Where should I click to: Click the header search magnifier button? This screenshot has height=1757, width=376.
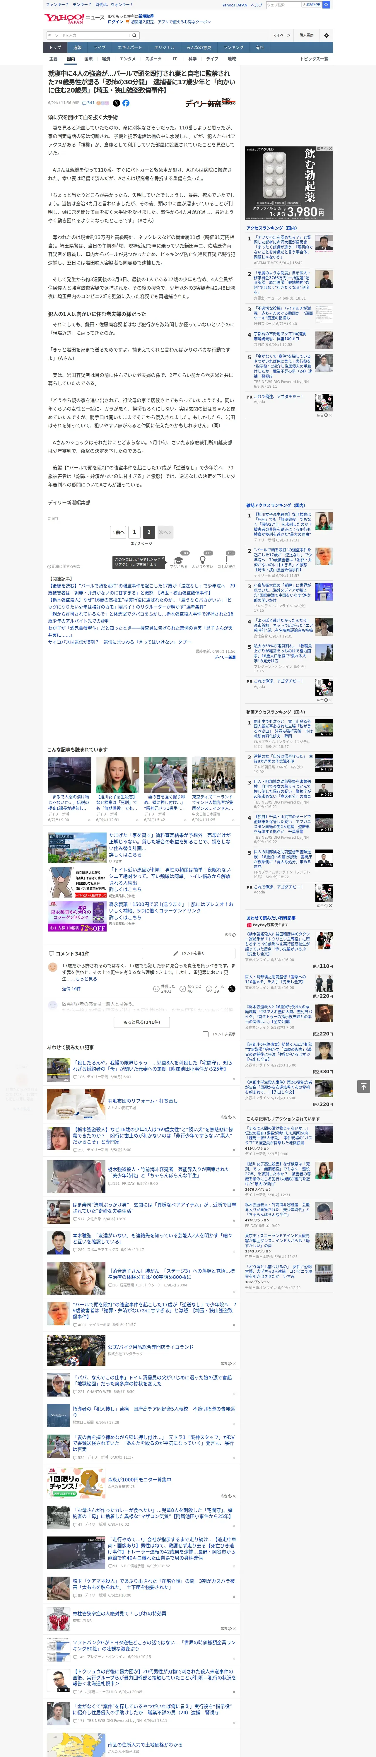pos(326,5)
